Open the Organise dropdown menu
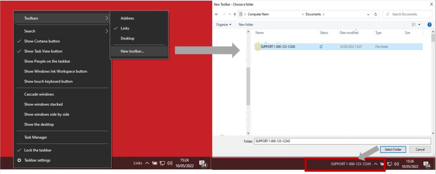The image size is (436, 174). [x=223, y=25]
